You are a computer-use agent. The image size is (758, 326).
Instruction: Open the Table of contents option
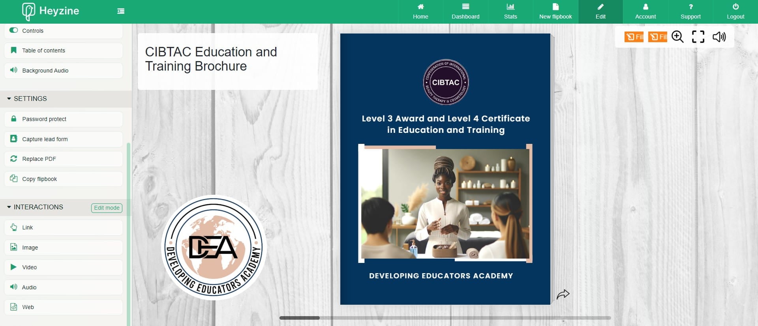(x=64, y=50)
